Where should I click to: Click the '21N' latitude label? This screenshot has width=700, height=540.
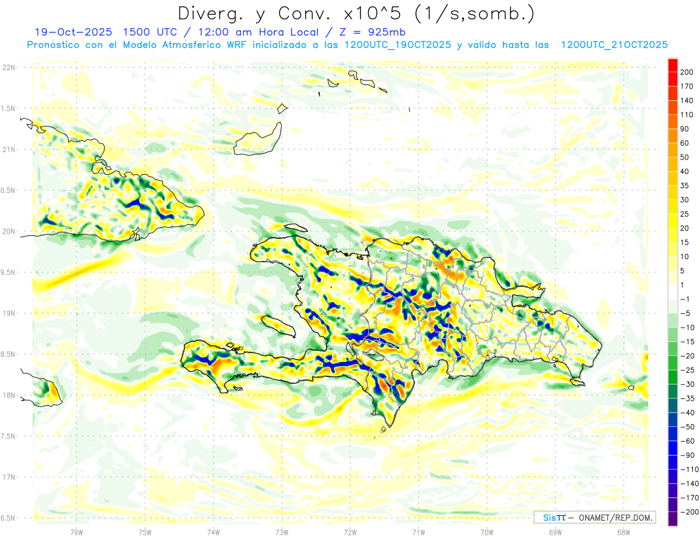pos(9,149)
